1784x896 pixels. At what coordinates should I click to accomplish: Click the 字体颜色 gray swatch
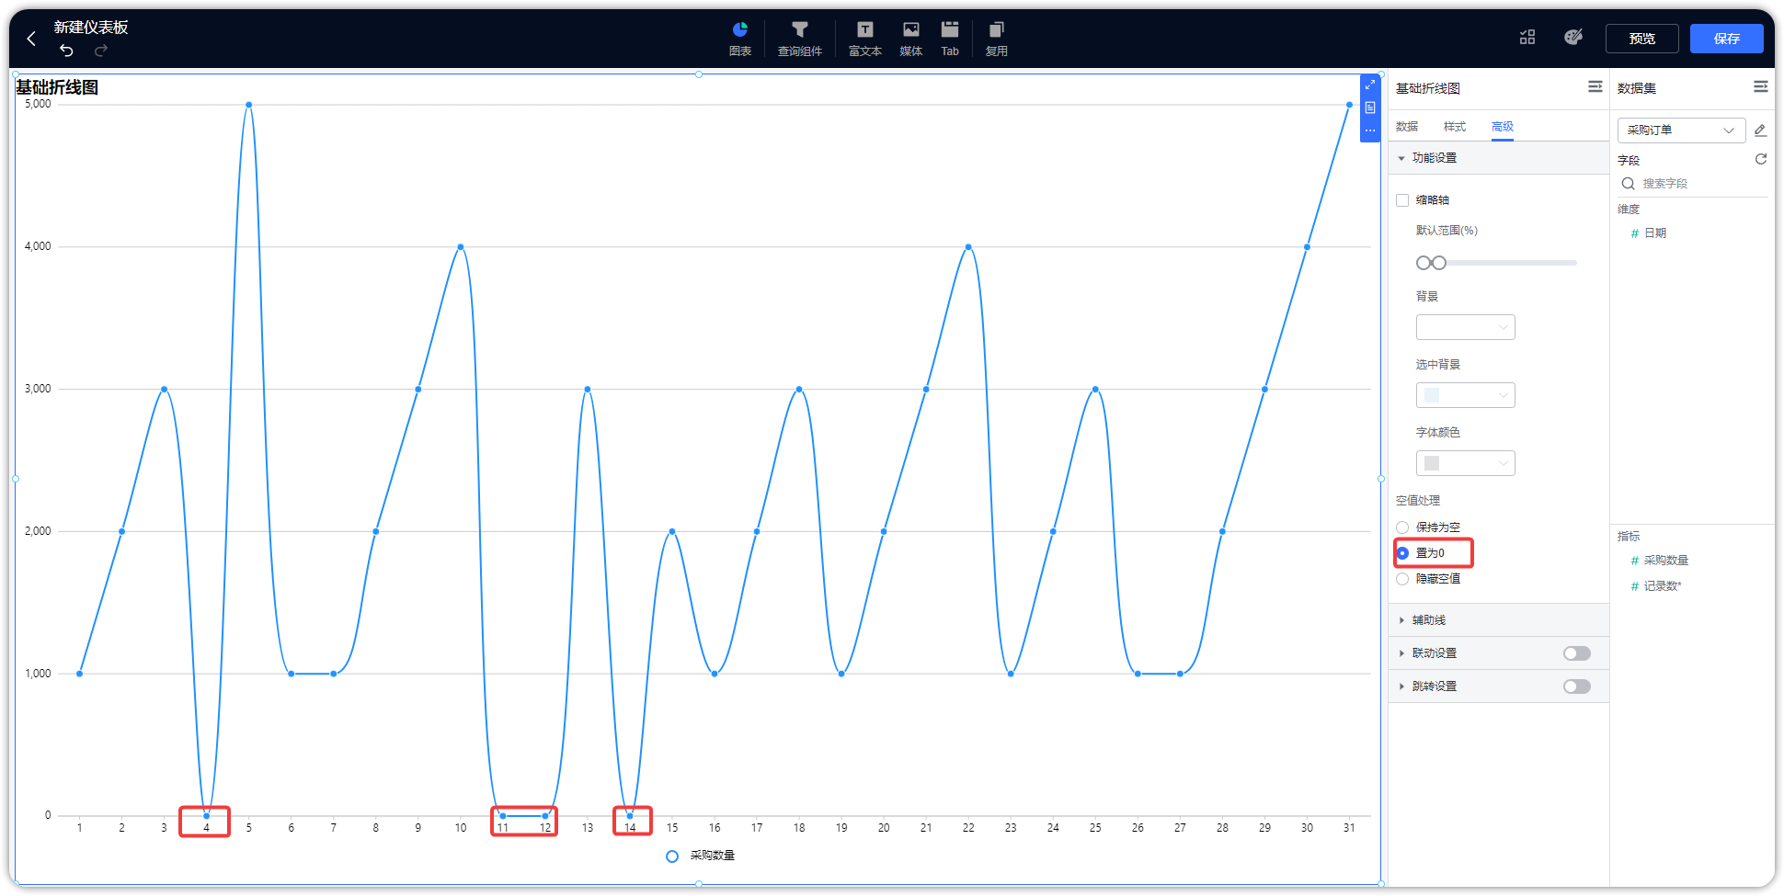point(1432,463)
